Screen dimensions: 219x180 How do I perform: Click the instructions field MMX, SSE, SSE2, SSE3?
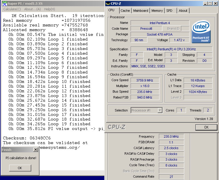pos(171,66)
